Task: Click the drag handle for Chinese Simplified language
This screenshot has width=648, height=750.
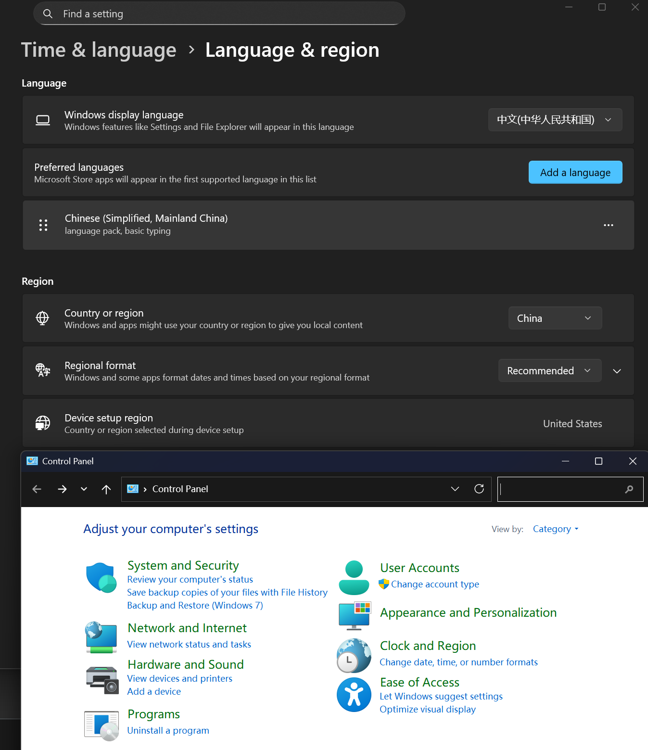Action: [x=43, y=225]
